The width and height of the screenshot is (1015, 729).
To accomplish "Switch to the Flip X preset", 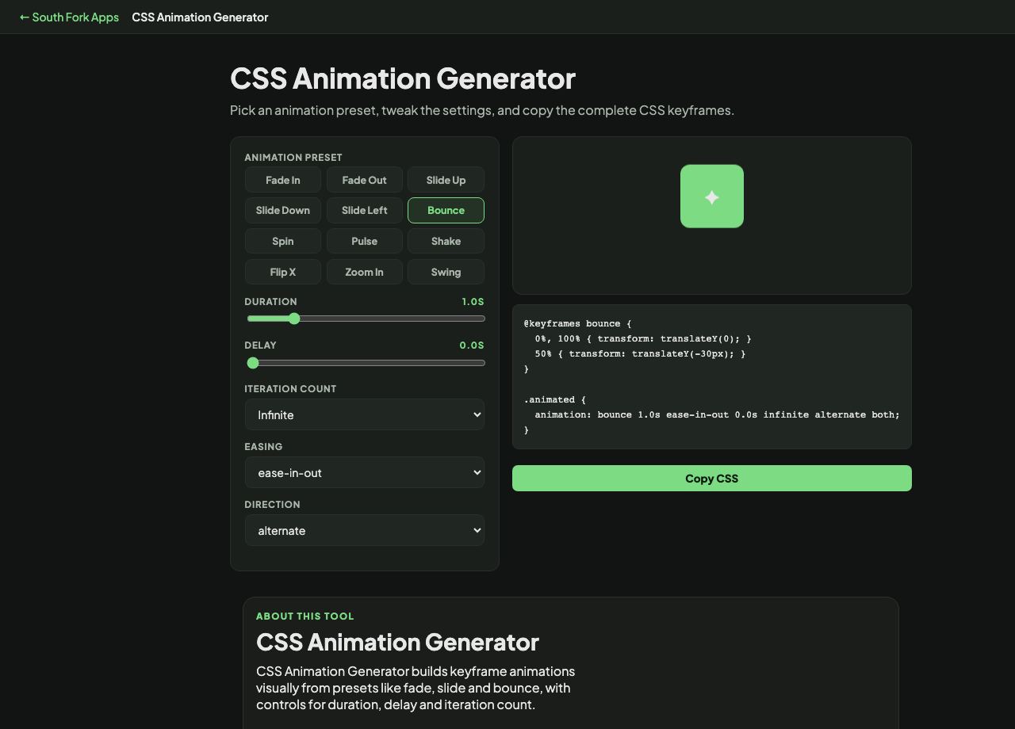I will (x=283, y=272).
